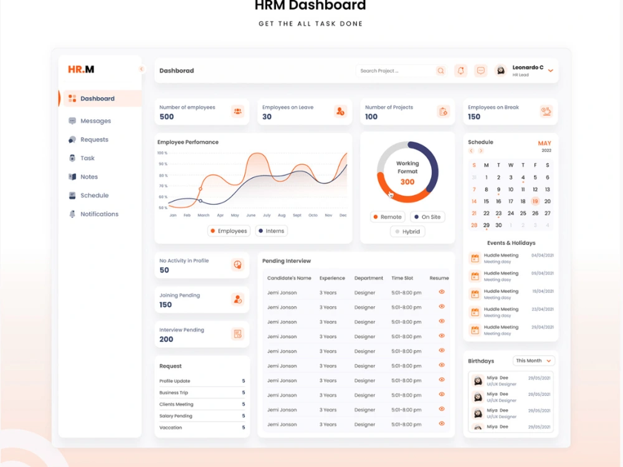This screenshot has height=467, width=623.
Task: Click the No Activity in Profile icon
Action: pyautogui.click(x=237, y=265)
